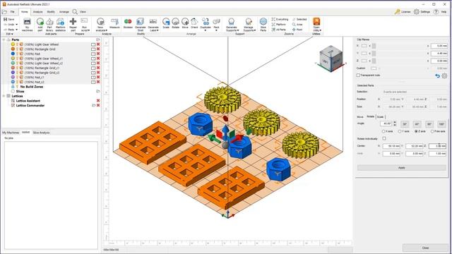Select the Rotate tool in ribbon
Screen dimensions: 452x254
tap(176, 23)
